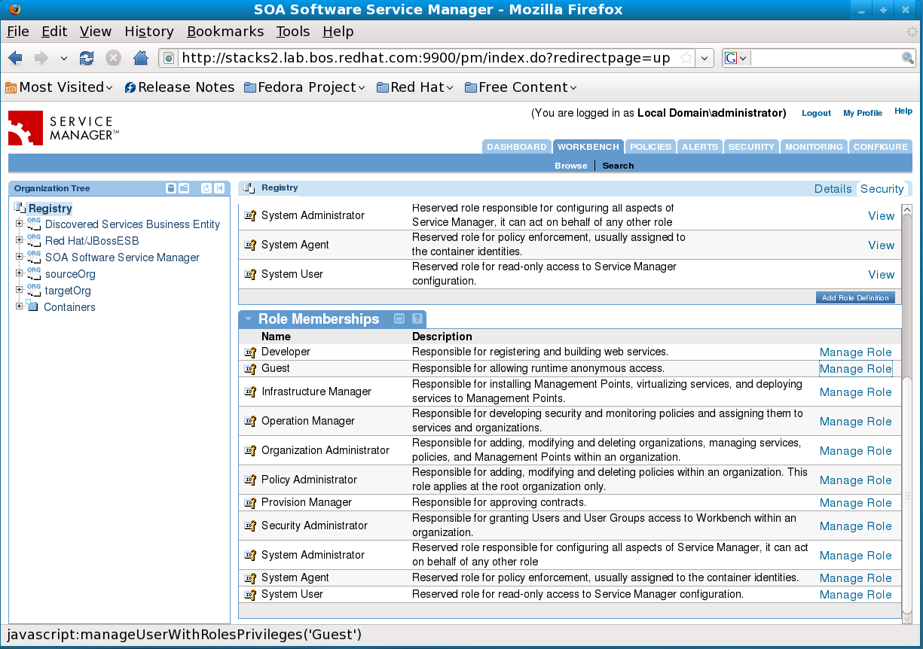Click the scrollbar up arrow in Registry panel

pyautogui.click(x=907, y=210)
